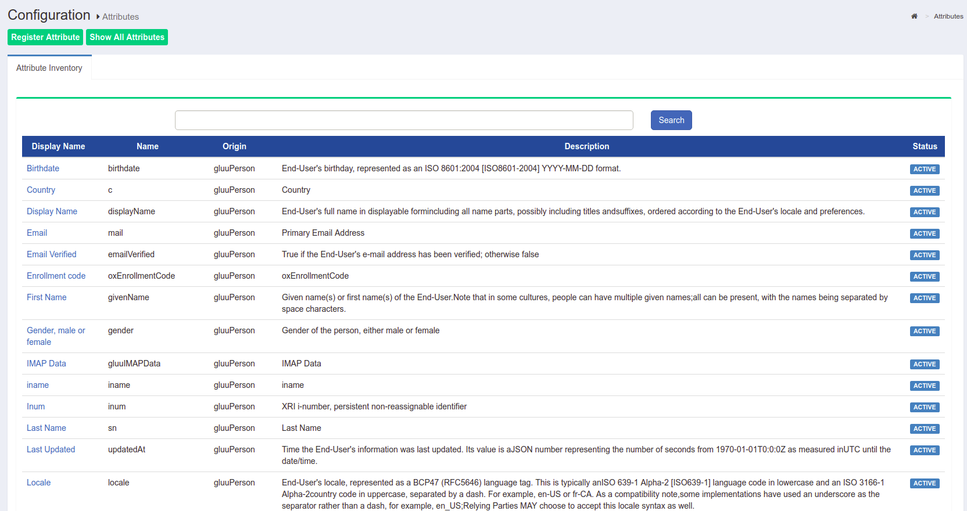Open the Country attribute link
The image size is (967, 511).
click(x=41, y=190)
